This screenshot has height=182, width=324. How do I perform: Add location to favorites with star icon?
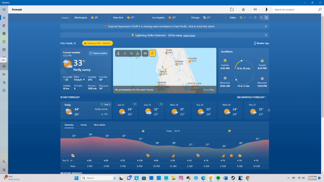243,9
